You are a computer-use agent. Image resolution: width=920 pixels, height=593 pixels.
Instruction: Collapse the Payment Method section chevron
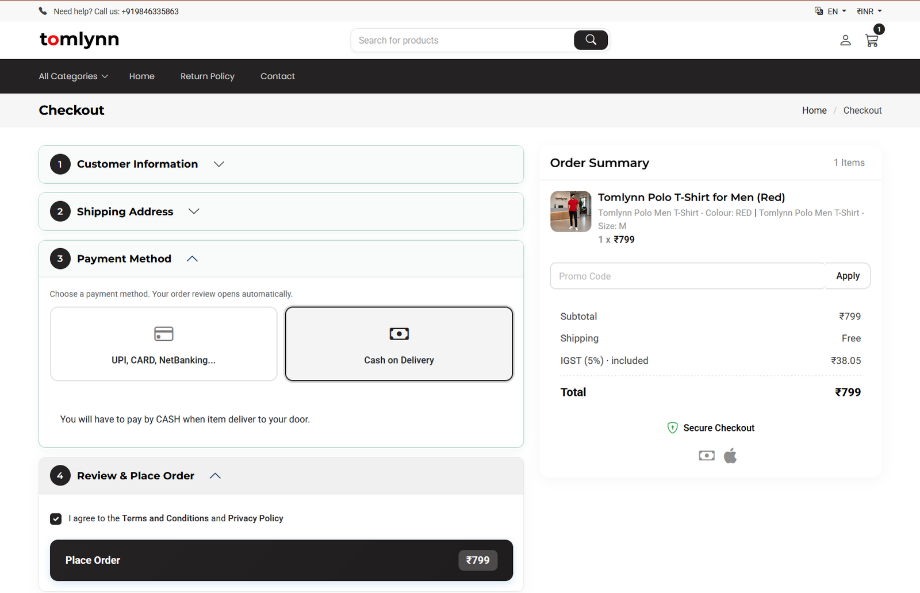[192, 259]
